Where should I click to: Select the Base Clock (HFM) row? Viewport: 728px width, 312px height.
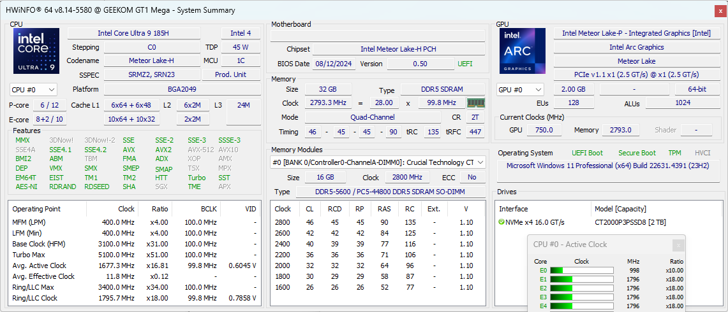[x=134, y=244]
